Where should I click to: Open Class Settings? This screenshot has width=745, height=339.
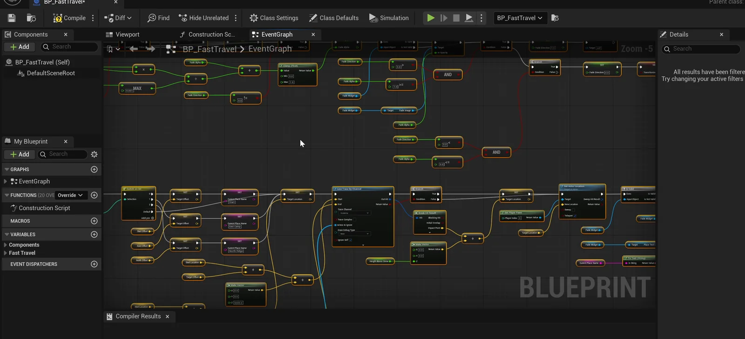click(274, 18)
